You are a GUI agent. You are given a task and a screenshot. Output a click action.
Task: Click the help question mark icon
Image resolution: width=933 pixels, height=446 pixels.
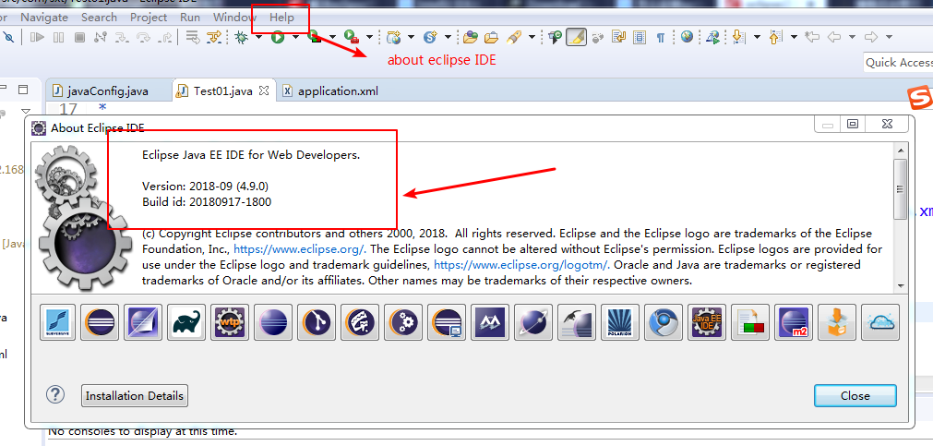coord(54,394)
